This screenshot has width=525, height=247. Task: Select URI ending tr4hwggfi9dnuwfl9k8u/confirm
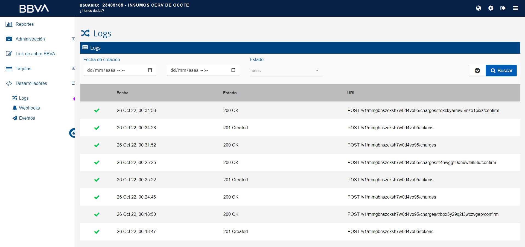(422, 162)
